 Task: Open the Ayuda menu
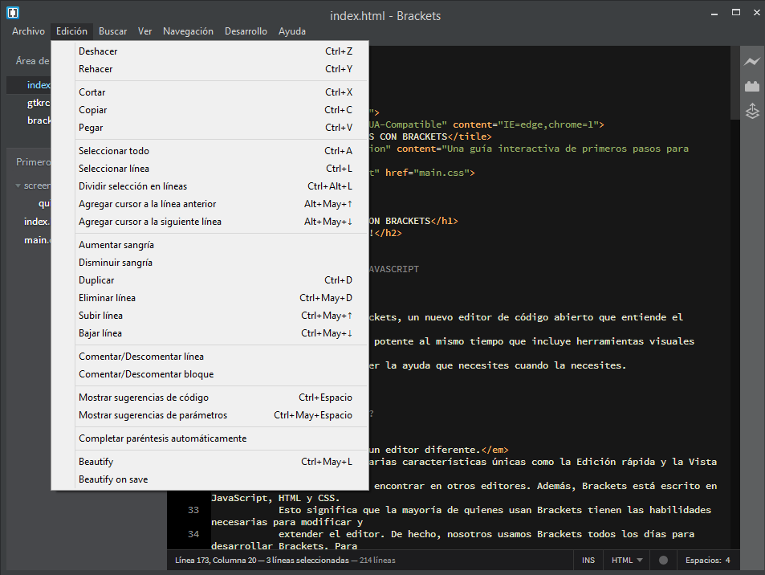[292, 31]
